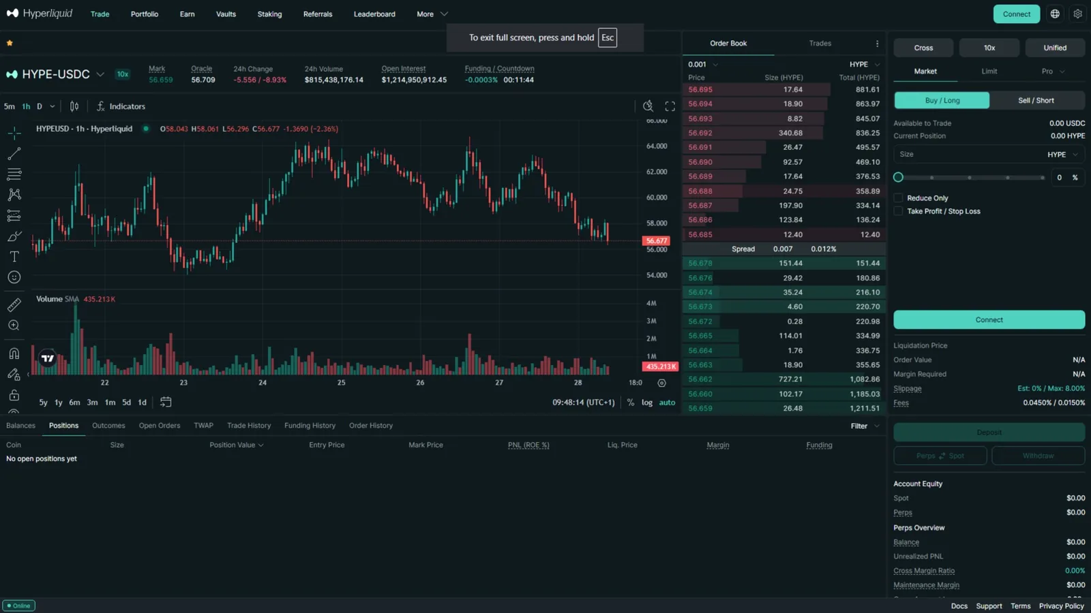Select the Sell / Short side

pyautogui.click(x=1036, y=100)
